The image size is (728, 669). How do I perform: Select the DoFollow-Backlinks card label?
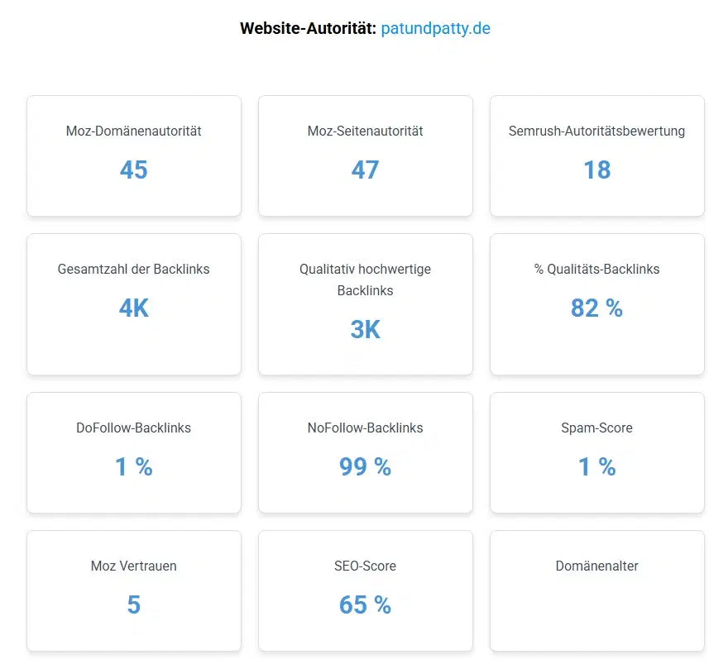tap(134, 428)
